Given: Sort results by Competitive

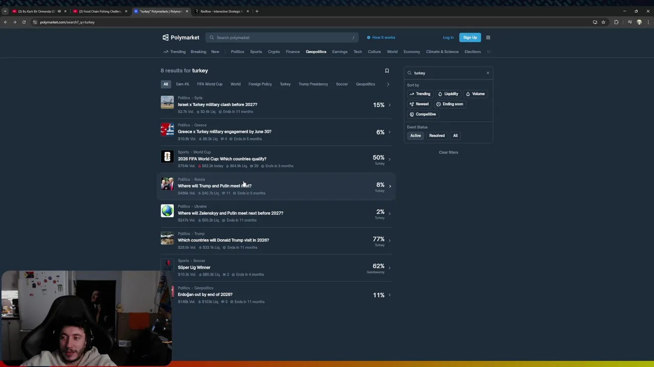Looking at the screenshot, I should tap(423, 114).
